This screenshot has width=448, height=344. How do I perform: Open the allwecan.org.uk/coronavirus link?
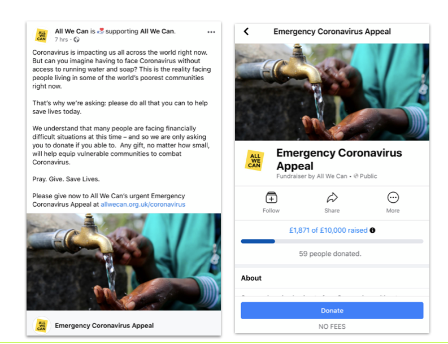(x=143, y=204)
